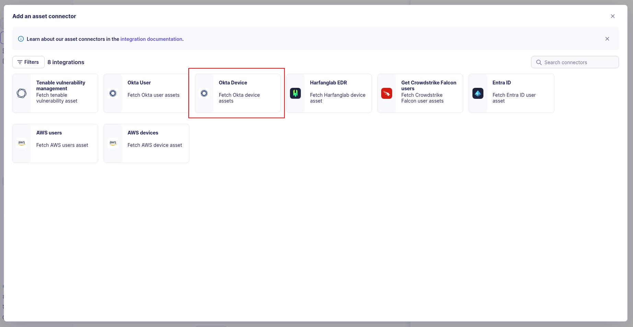Viewport: 633px width, 327px height.
Task: Click the Harfanglab EDR logo icon
Action: pyautogui.click(x=295, y=93)
